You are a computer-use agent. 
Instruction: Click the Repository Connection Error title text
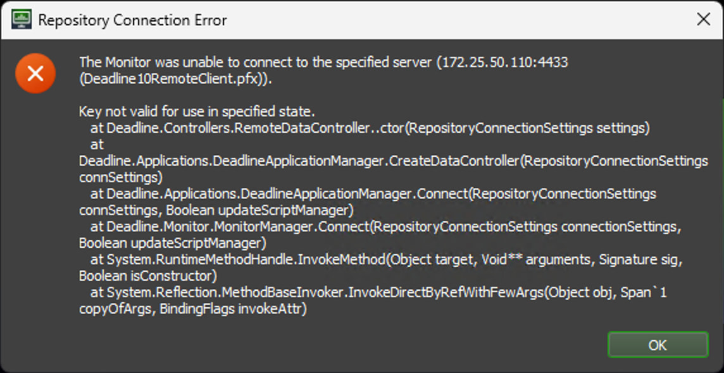click(132, 20)
